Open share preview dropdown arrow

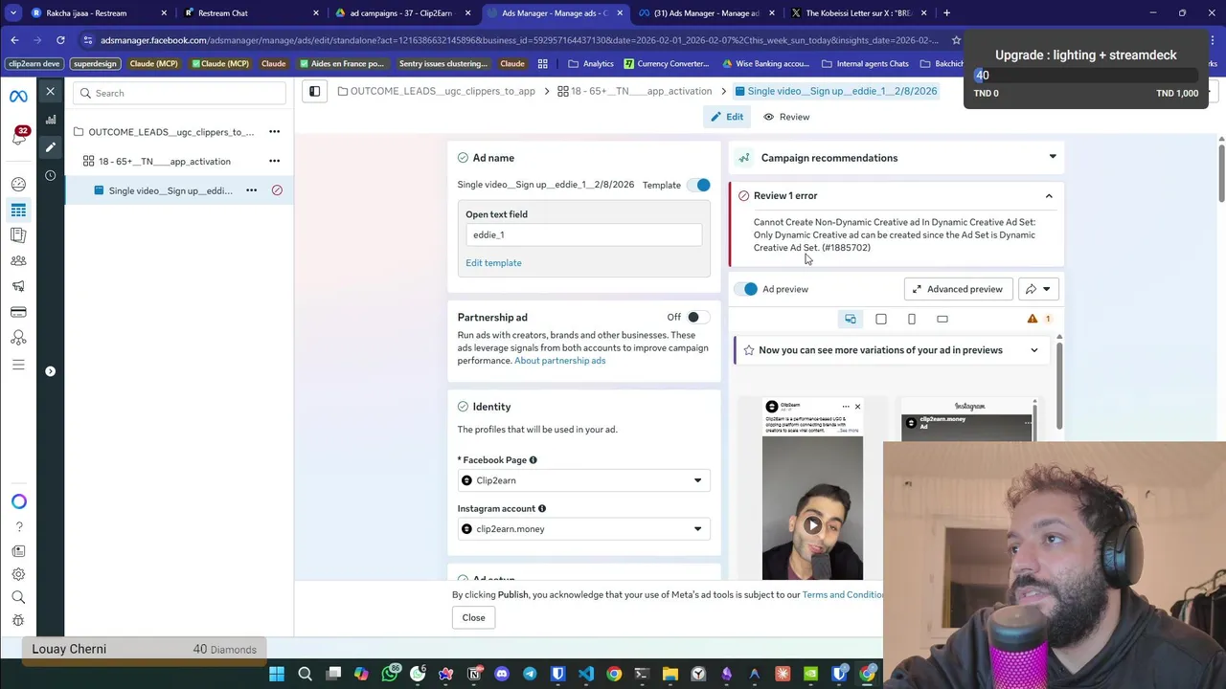tap(1046, 289)
